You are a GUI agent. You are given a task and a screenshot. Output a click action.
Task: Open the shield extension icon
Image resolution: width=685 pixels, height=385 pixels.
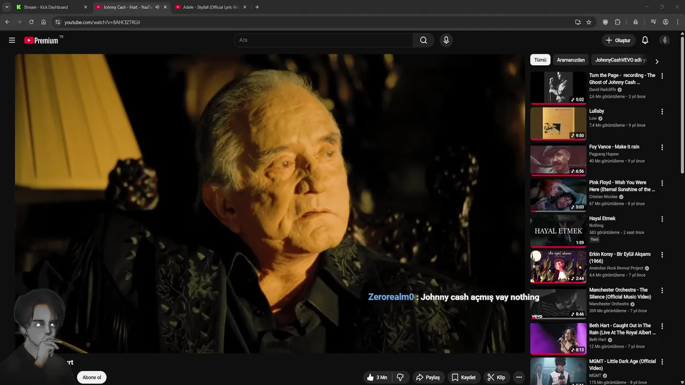coord(605,22)
